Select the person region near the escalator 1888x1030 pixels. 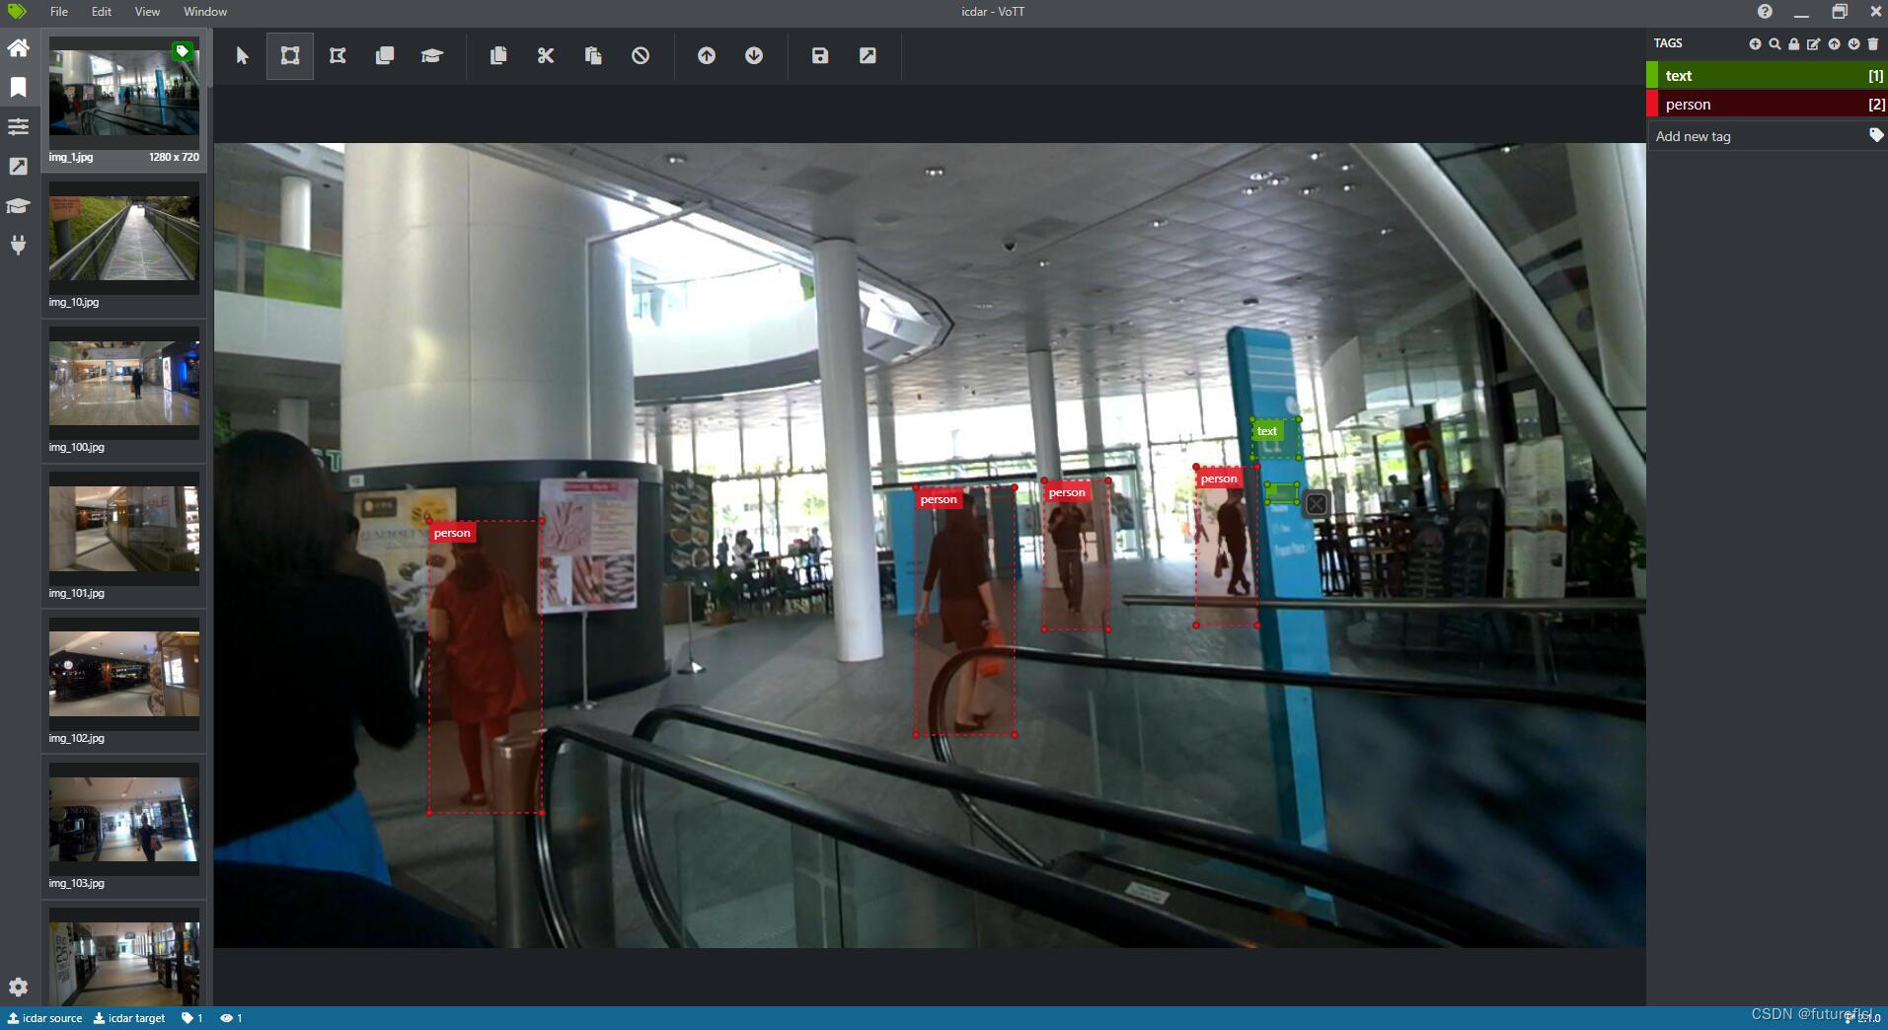tap(965, 611)
